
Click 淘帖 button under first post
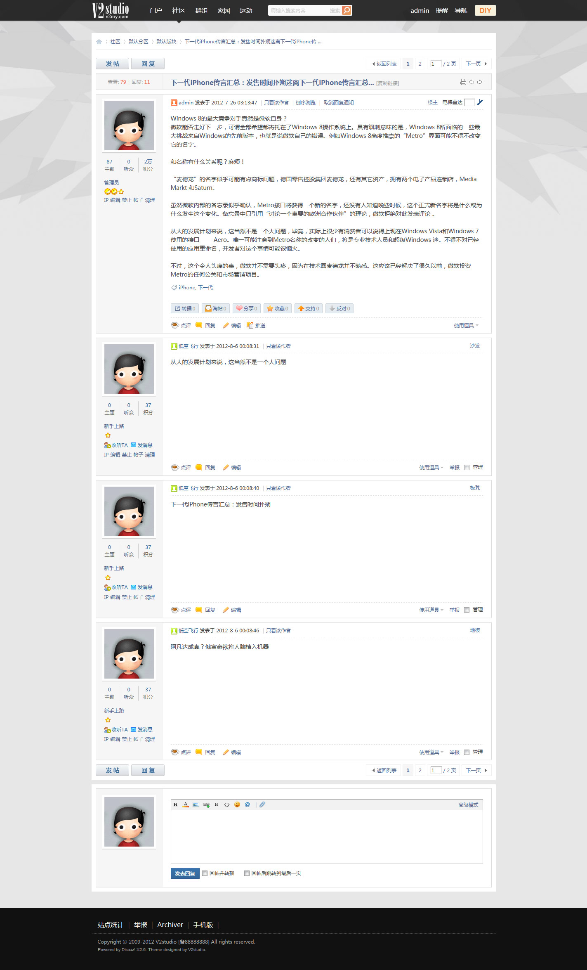point(216,308)
